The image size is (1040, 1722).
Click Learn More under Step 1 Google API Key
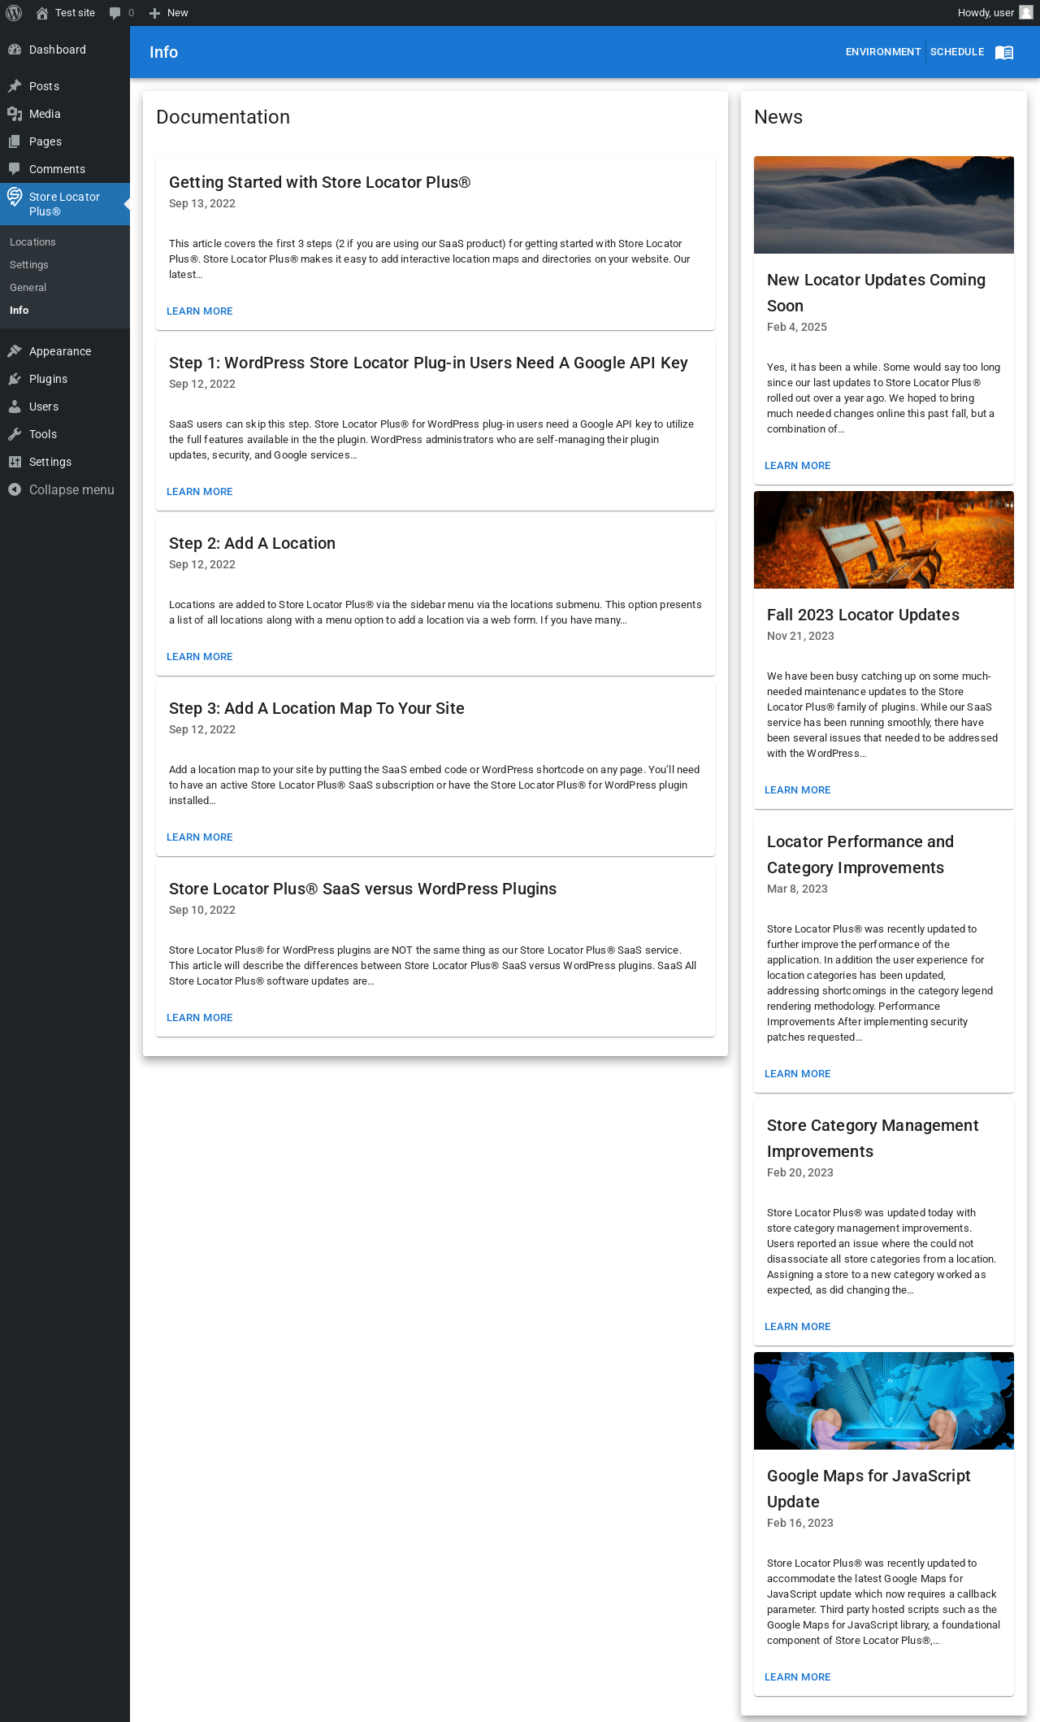click(x=200, y=492)
